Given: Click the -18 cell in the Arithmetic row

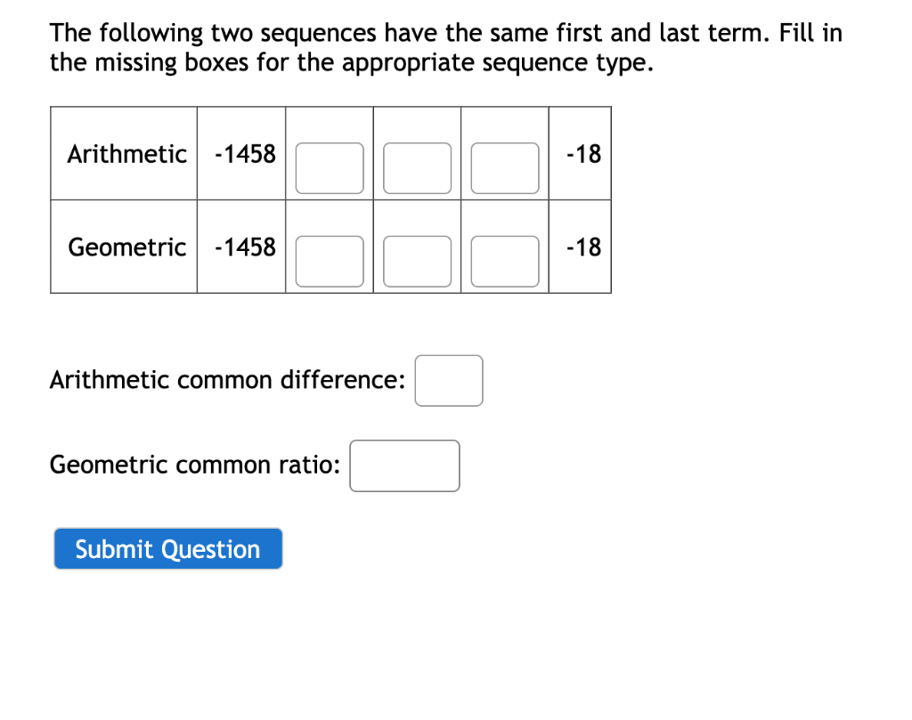Looking at the screenshot, I should 579,152.
